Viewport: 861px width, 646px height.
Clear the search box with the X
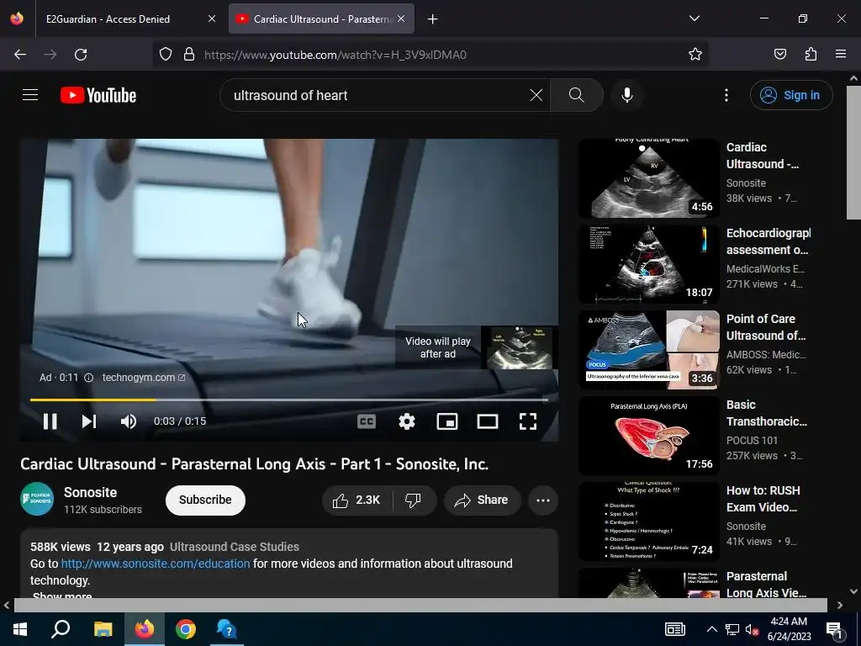(x=536, y=95)
